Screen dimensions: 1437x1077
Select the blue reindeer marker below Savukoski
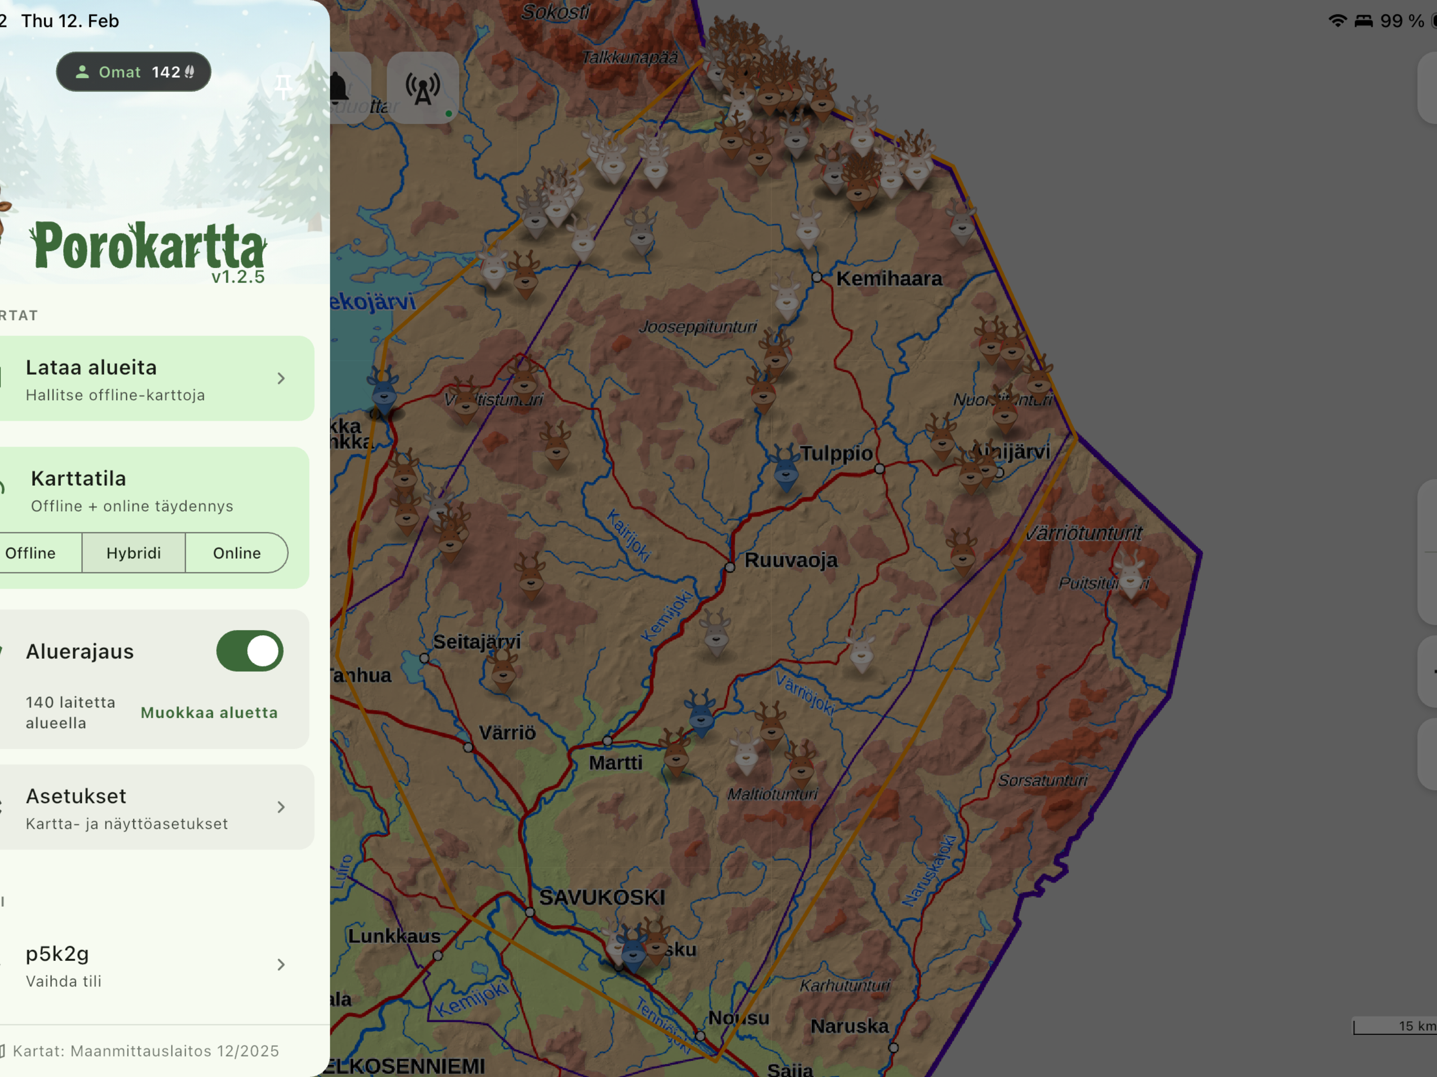coord(633,949)
